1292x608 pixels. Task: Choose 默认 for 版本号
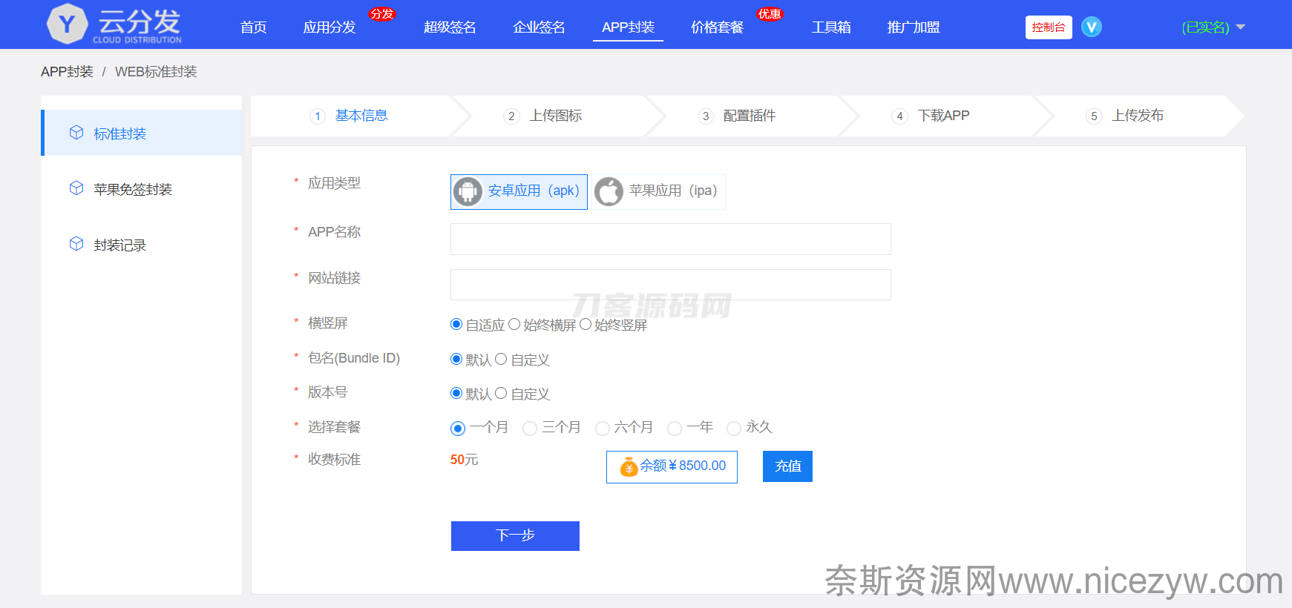[456, 393]
